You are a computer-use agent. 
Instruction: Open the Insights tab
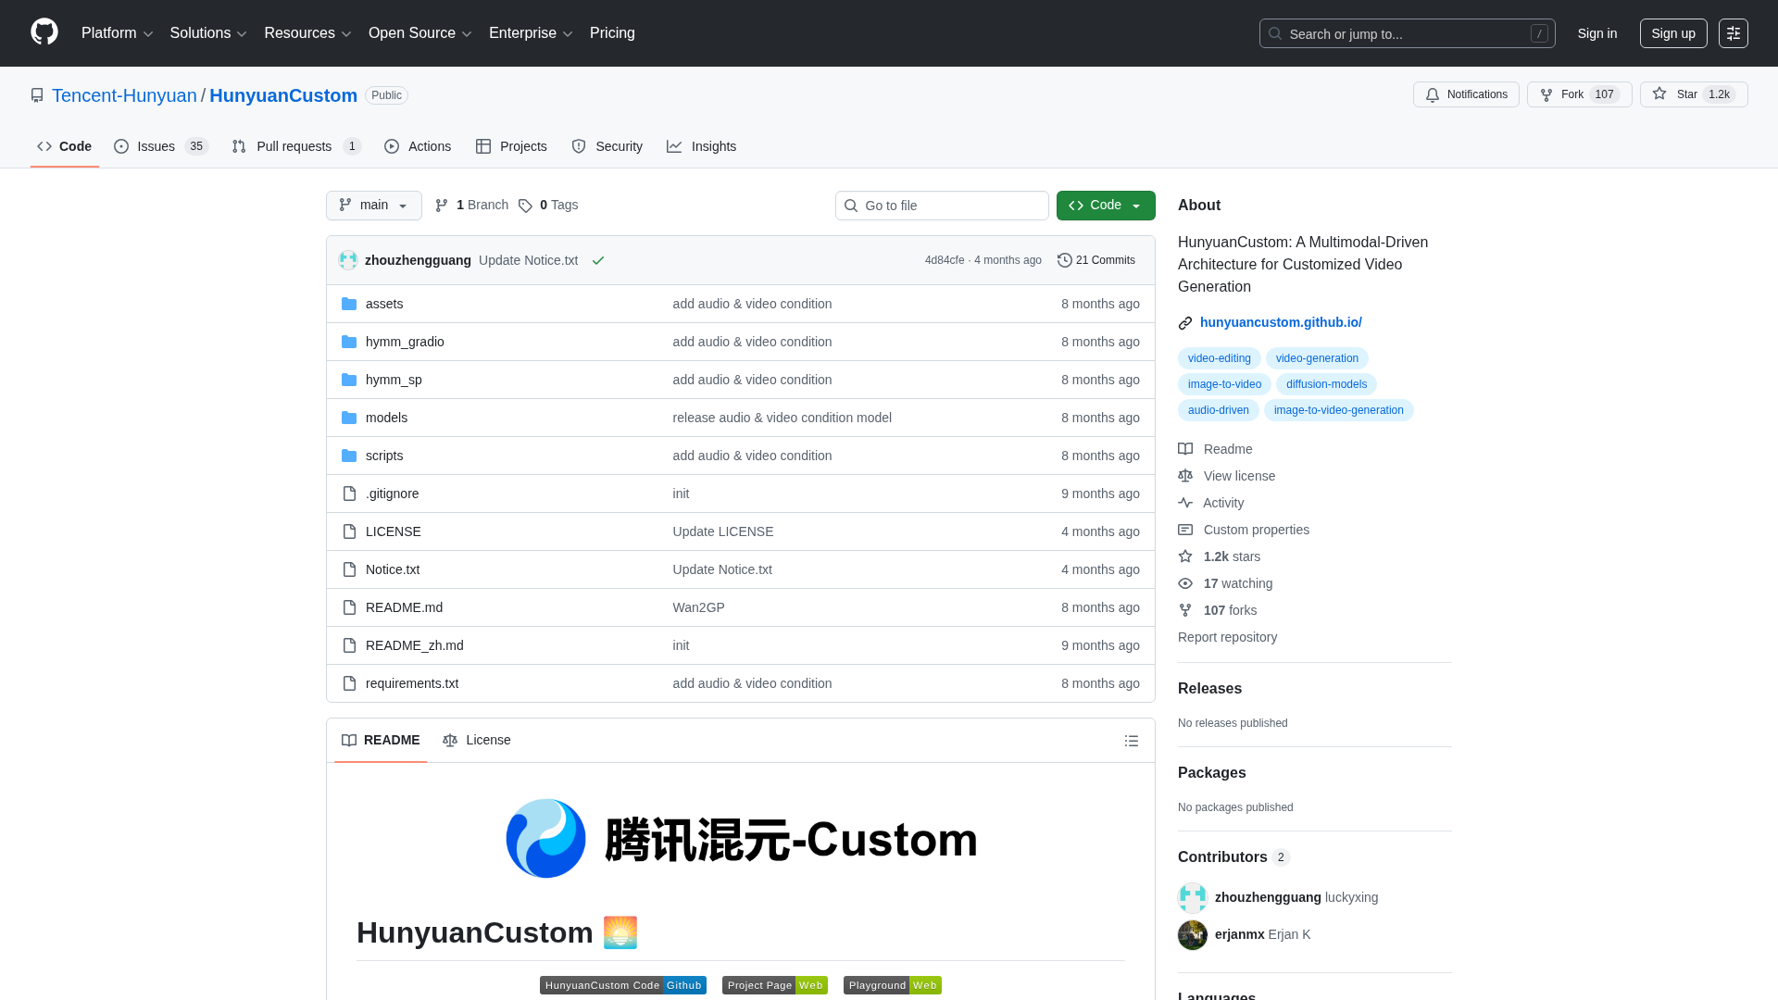coord(702,146)
